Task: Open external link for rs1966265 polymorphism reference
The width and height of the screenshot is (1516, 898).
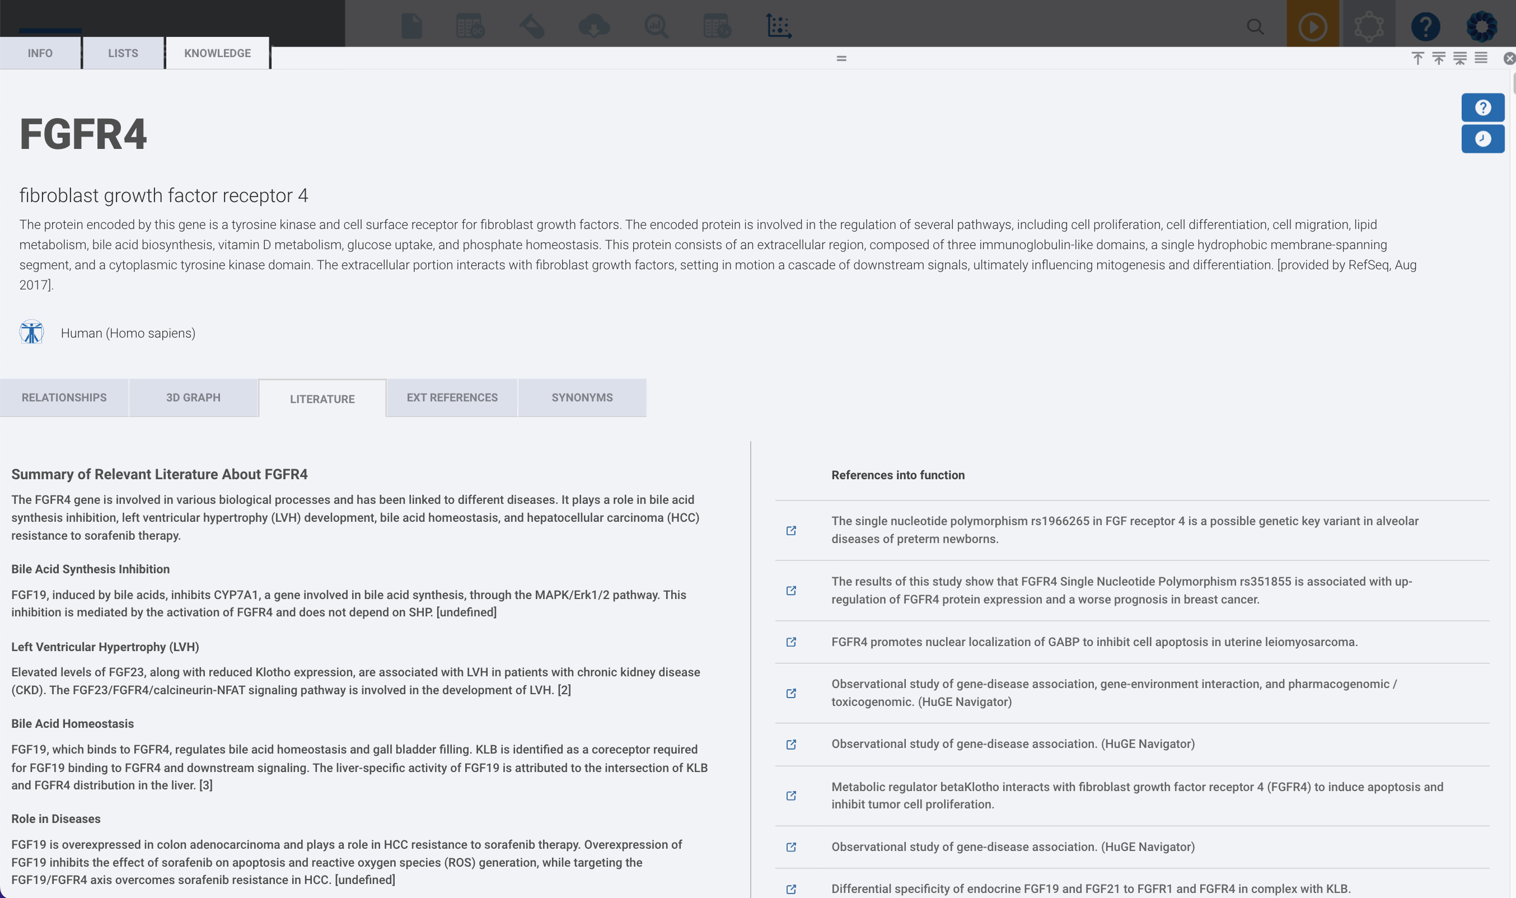Action: (790, 531)
